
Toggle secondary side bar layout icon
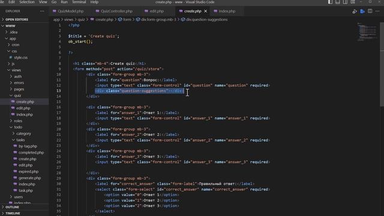coord(345,2)
